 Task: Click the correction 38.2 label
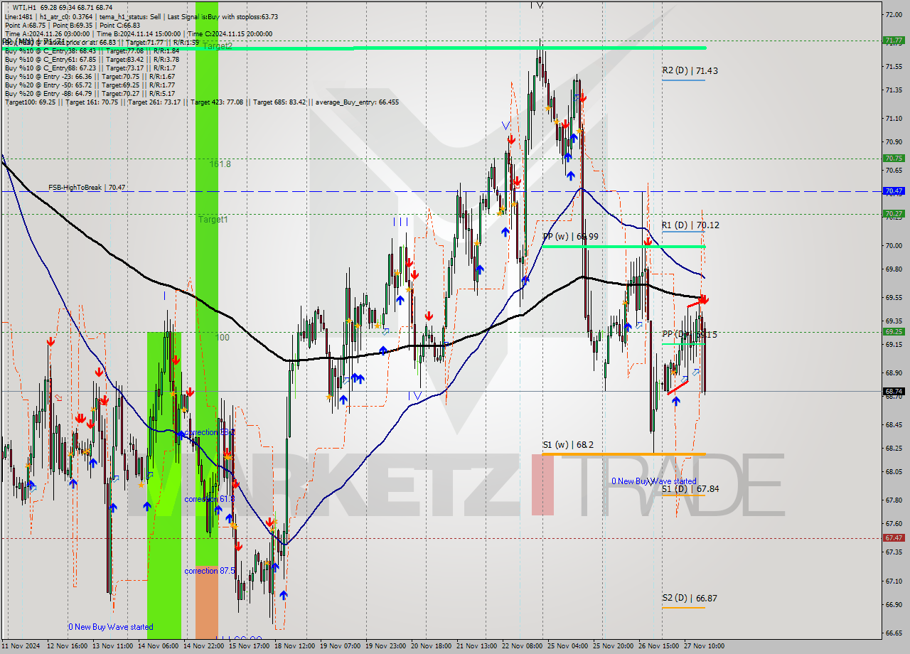(209, 432)
